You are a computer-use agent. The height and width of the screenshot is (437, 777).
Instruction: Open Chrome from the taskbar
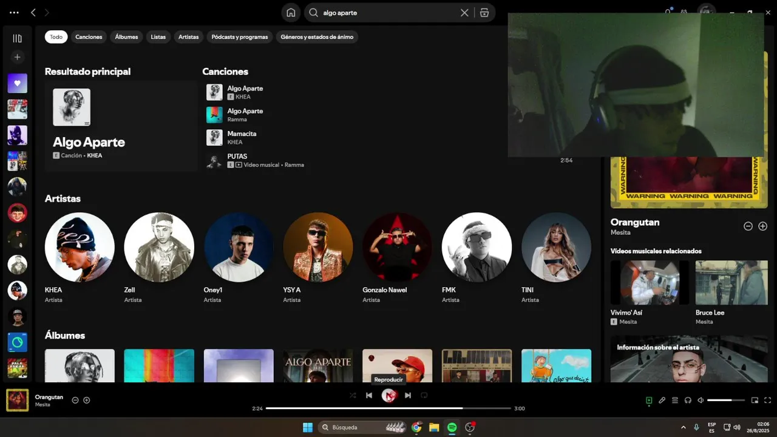pyautogui.click(x=416, y=427)
